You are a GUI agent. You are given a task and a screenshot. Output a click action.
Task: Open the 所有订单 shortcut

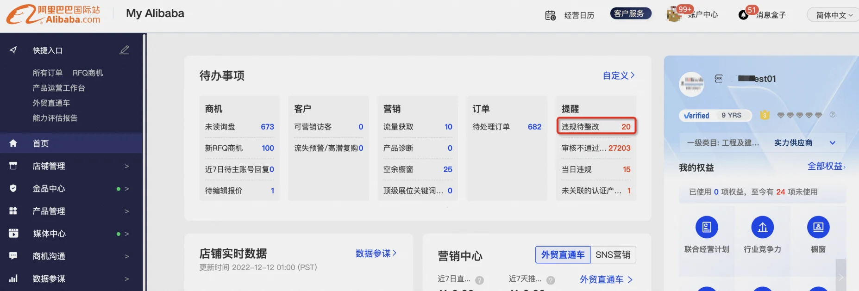[x=47, y=73]
